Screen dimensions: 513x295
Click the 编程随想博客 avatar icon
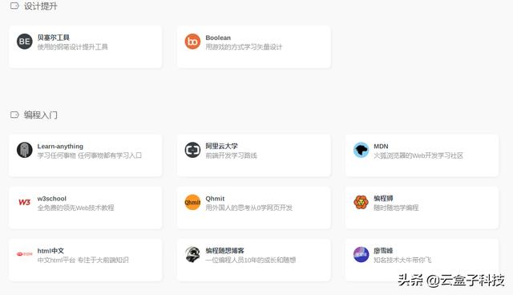[192, 254]
